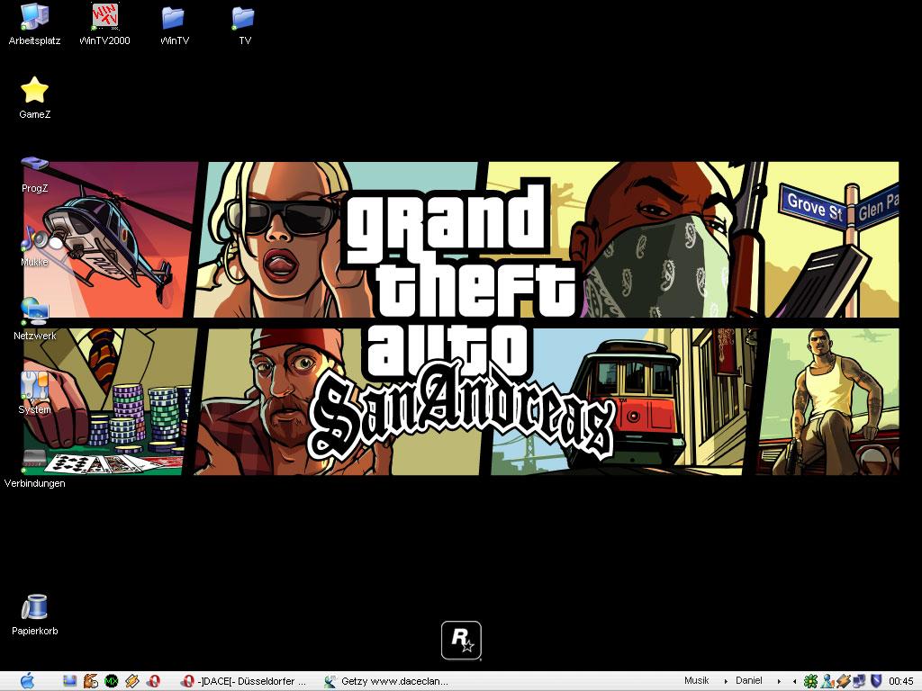This screenshot has width=922, height=691.
Task: Launch Winamp from quick launch
Action: click(x=132, y=681)
